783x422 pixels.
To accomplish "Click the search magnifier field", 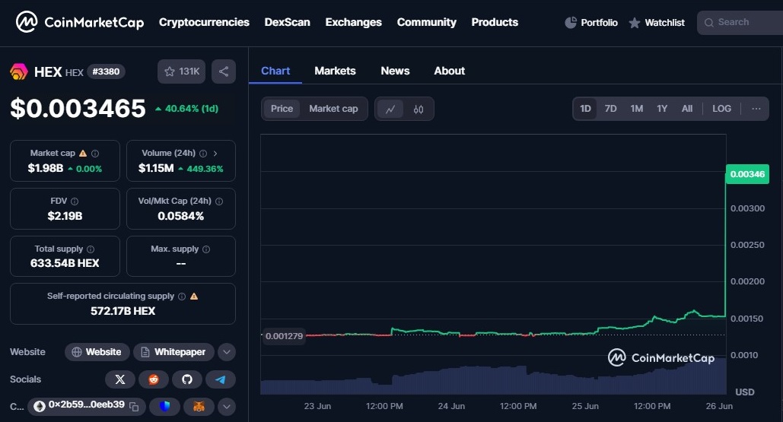I will pos(740,23).
